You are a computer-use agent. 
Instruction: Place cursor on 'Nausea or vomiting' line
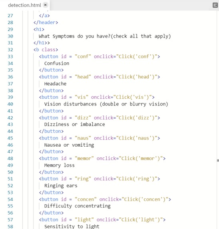click(x=69, y=145)
